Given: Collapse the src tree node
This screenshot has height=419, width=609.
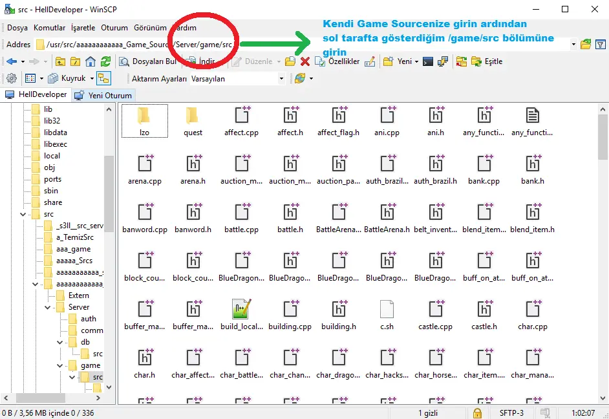Looking at the screenshot, I should pos(23,215).
